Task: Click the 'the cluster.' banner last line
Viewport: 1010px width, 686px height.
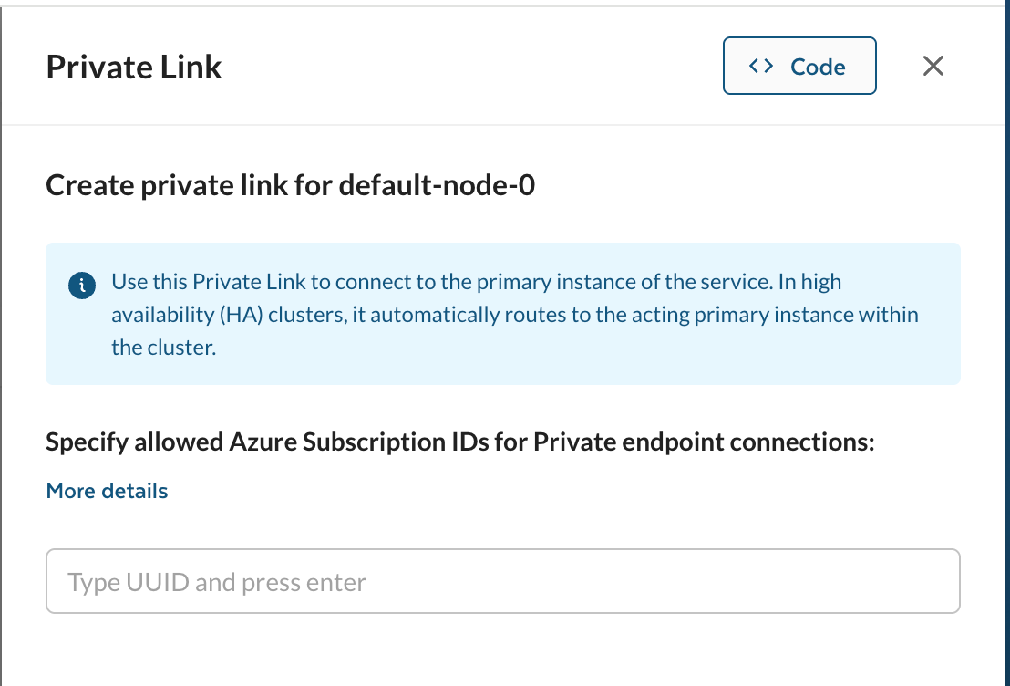Action: pyautogui.click(x=163, y=348)
